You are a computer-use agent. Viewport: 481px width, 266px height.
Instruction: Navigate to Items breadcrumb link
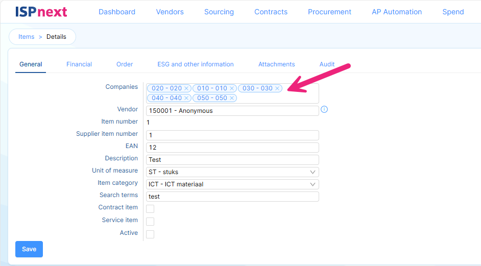click(x=27, y=37)
